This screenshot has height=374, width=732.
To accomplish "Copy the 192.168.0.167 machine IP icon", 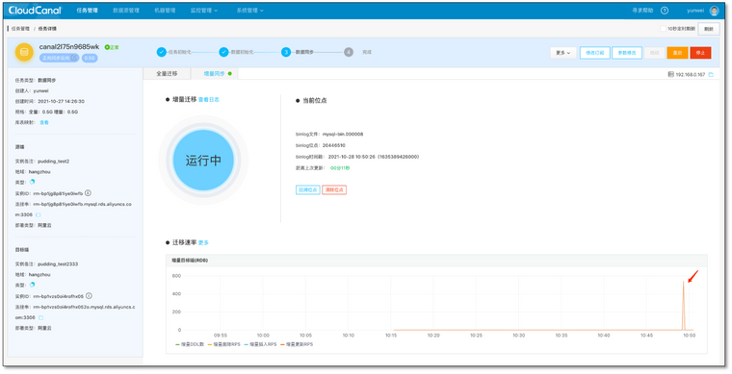I will point(711,75).
